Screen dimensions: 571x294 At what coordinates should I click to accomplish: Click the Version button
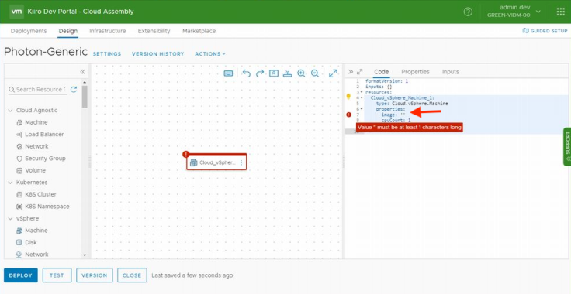95,275
